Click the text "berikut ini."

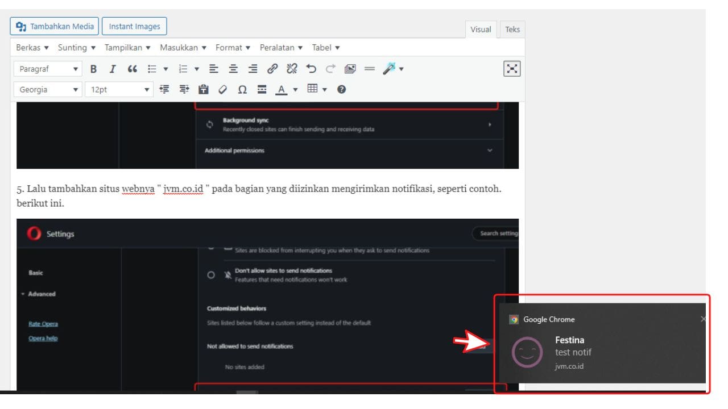tap(40, 203)
